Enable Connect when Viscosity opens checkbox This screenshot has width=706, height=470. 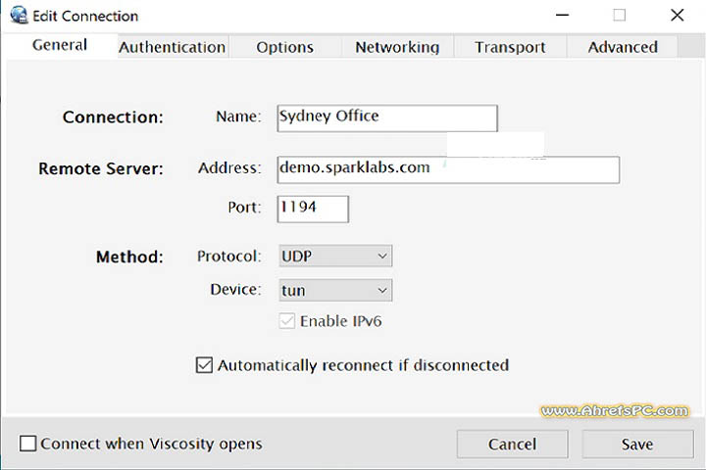(28, 444)
